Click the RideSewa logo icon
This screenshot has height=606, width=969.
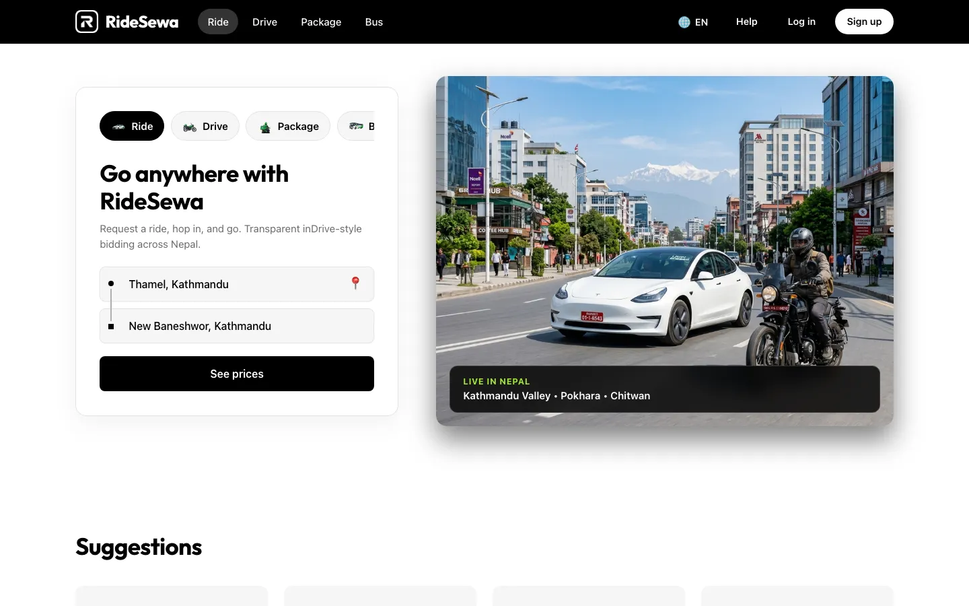point(87,22)
